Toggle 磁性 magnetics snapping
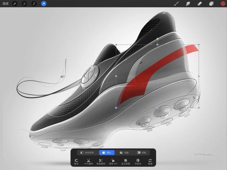 (76, 162)
